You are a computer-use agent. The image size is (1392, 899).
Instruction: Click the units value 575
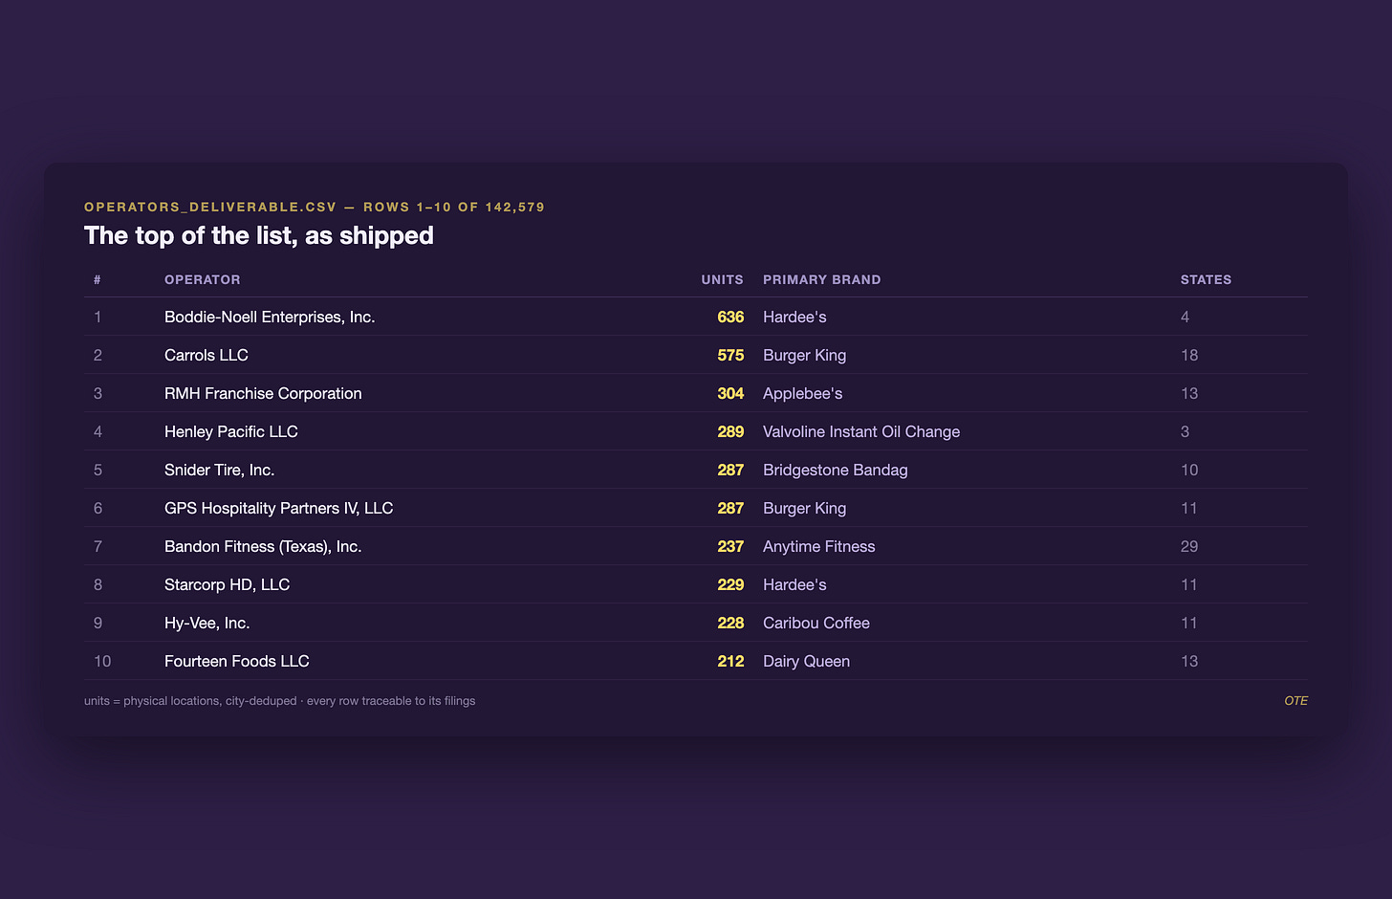(730, 355)
